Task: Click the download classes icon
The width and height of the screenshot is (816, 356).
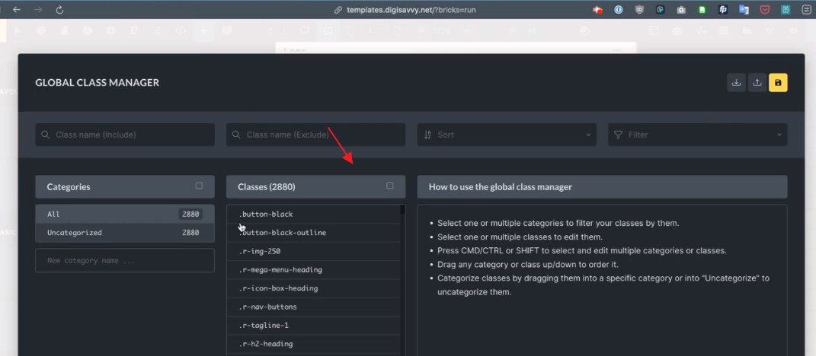Action: click(x=736, y=83)
